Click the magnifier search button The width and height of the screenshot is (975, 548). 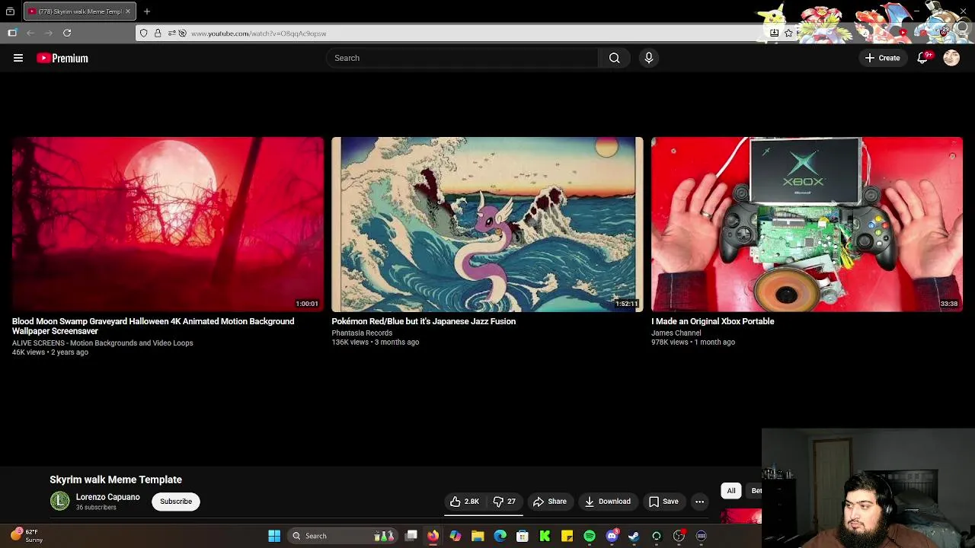[614, 58]
